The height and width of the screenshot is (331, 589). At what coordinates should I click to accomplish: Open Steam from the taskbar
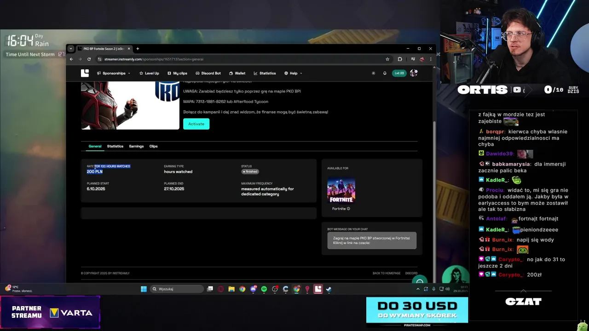[x=329, y=289]
